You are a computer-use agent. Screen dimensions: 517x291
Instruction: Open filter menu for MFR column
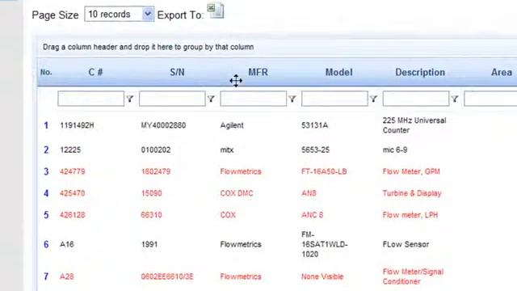[292, 99]
